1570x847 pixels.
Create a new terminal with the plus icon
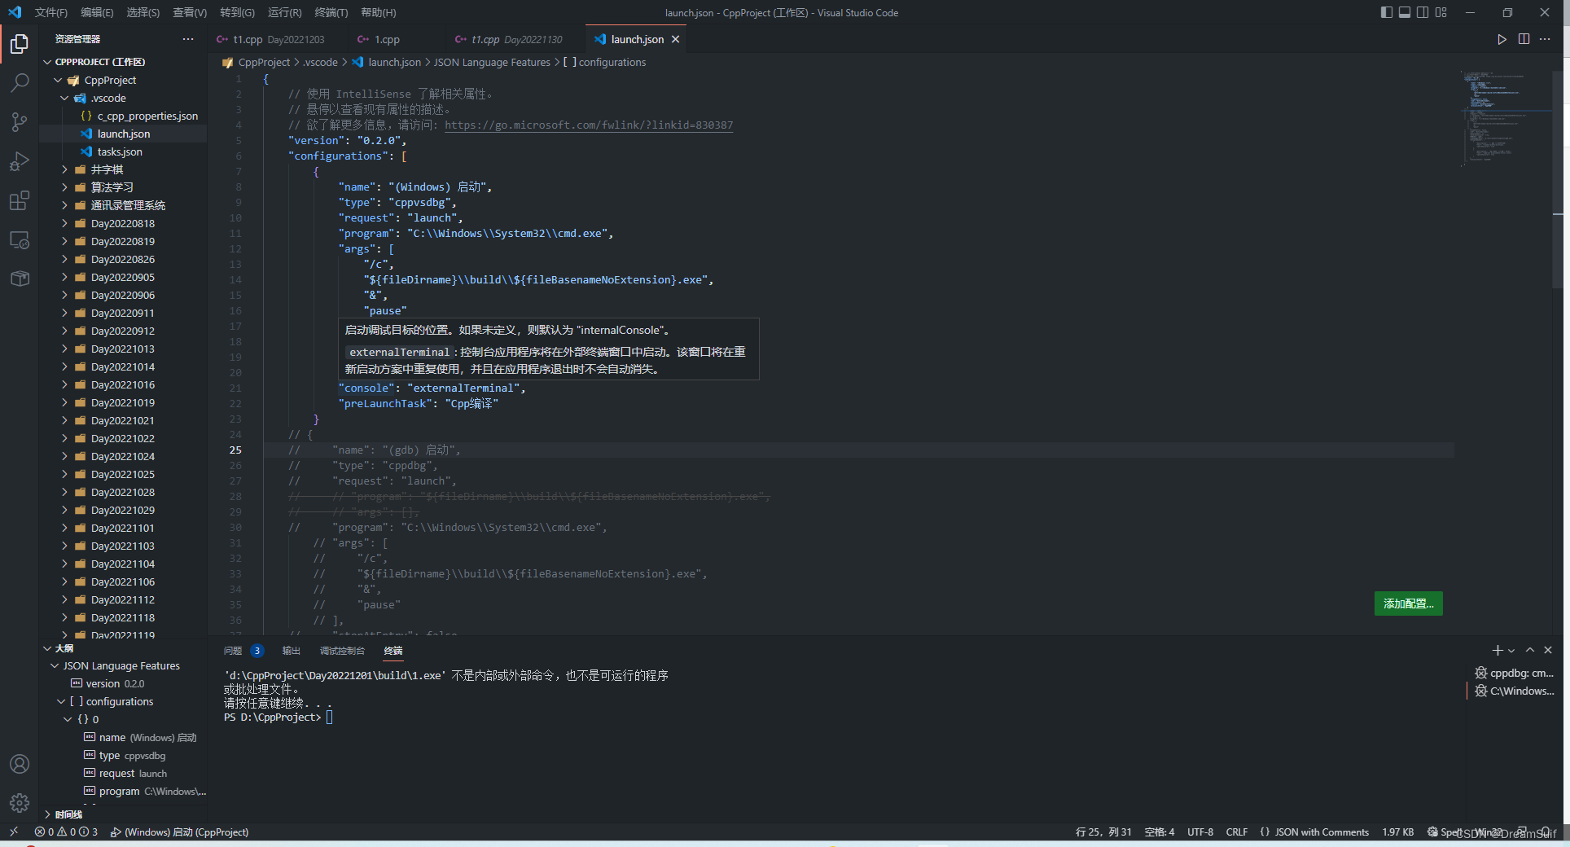1497,650
